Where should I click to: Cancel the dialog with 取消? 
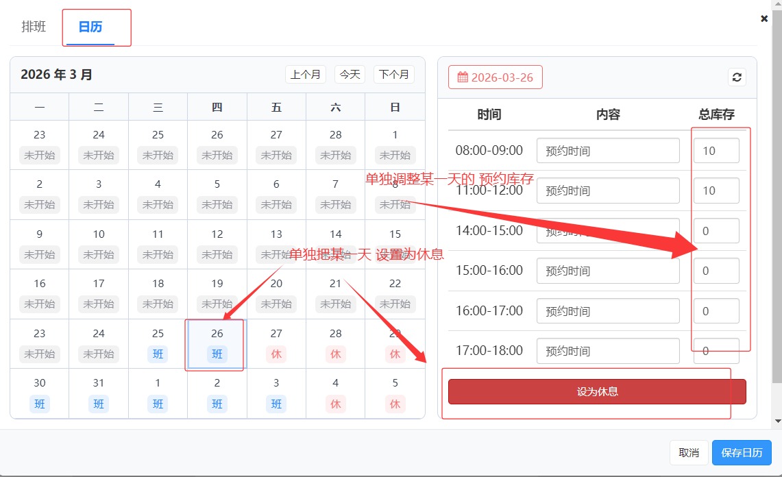[688, 452]
